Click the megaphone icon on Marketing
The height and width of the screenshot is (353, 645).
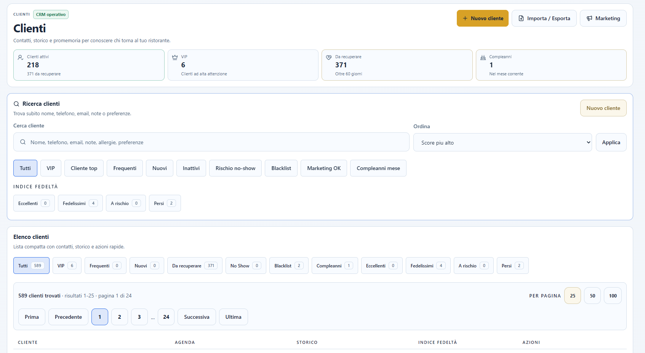coord(589,18)
